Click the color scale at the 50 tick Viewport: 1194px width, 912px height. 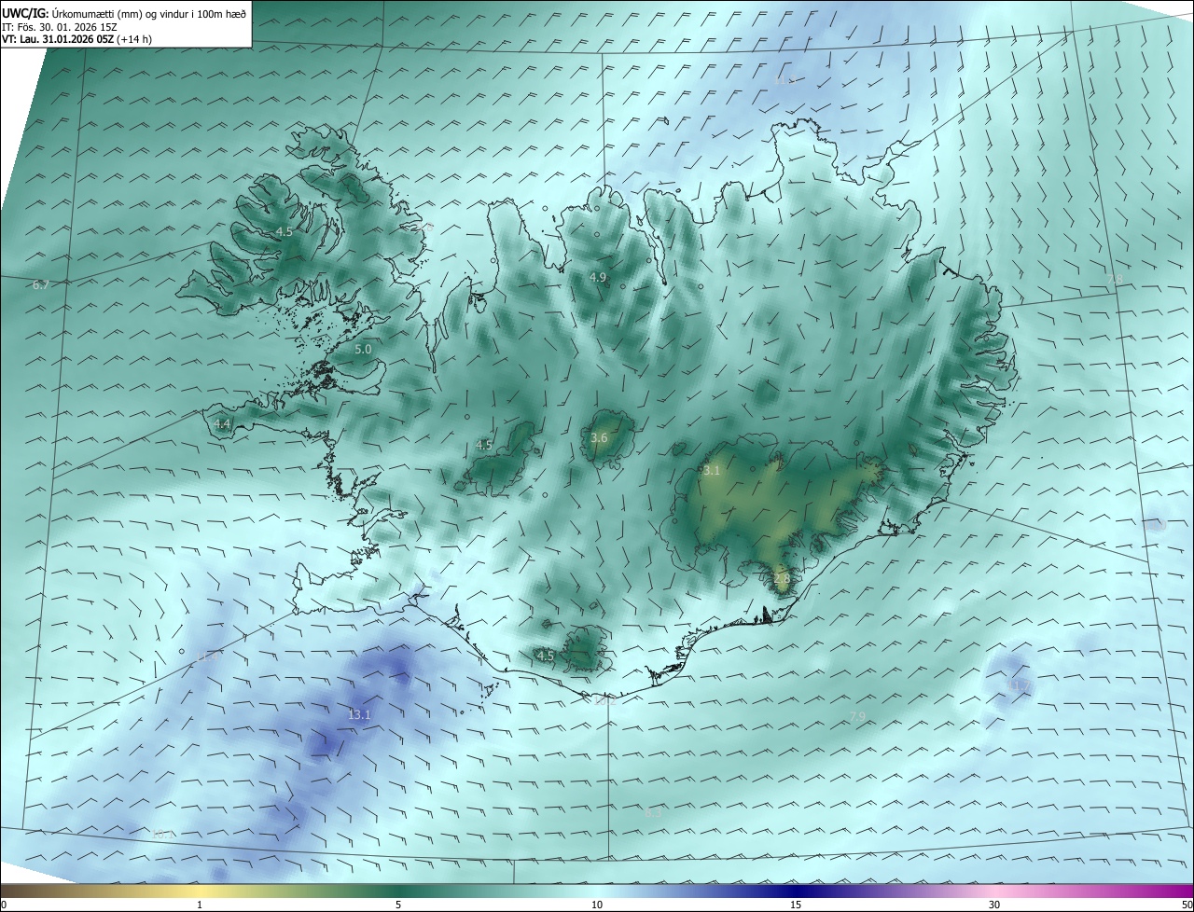coord(1187,905)
